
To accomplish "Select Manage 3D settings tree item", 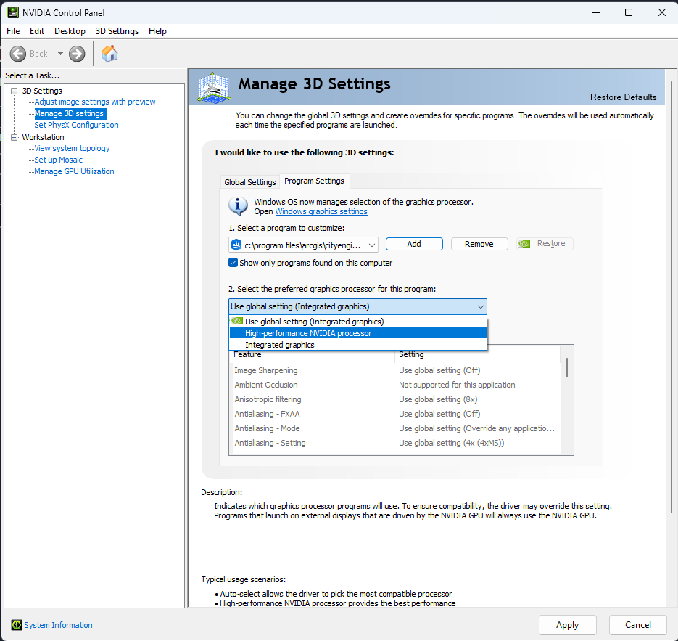I will [x=69, y=113].
